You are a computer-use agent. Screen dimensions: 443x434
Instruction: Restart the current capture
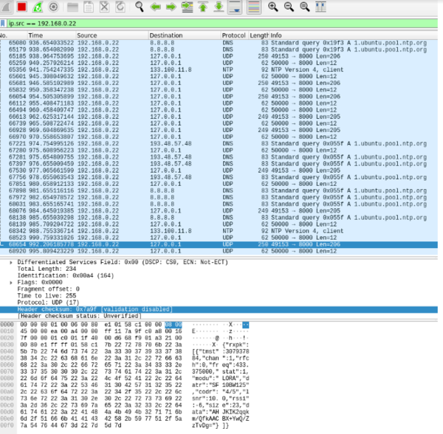point(38,7)
